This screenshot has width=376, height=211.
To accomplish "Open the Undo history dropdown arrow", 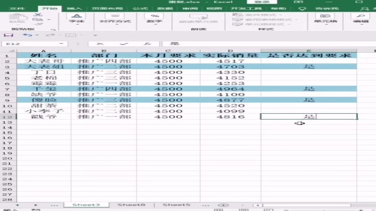I will coord(37,35).
